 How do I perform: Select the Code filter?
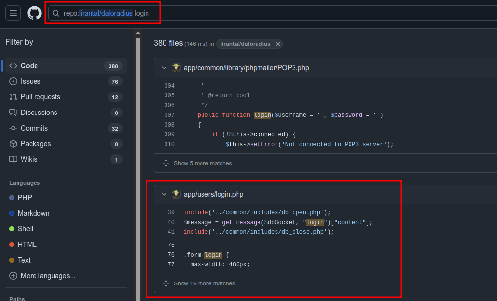click(x=29, y=66)
